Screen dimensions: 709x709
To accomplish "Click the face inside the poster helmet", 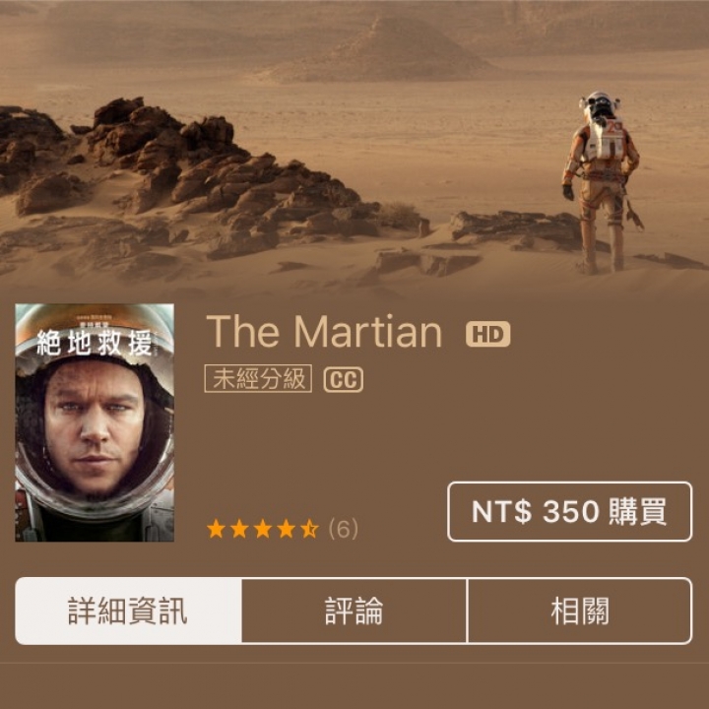I will [94, 427].
